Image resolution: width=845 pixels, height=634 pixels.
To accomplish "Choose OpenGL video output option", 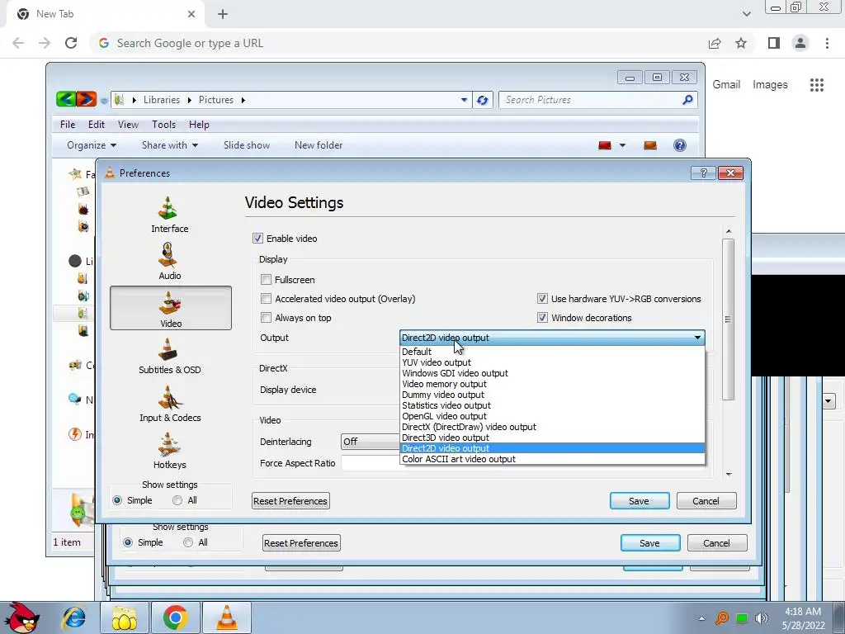I will 552,416.
